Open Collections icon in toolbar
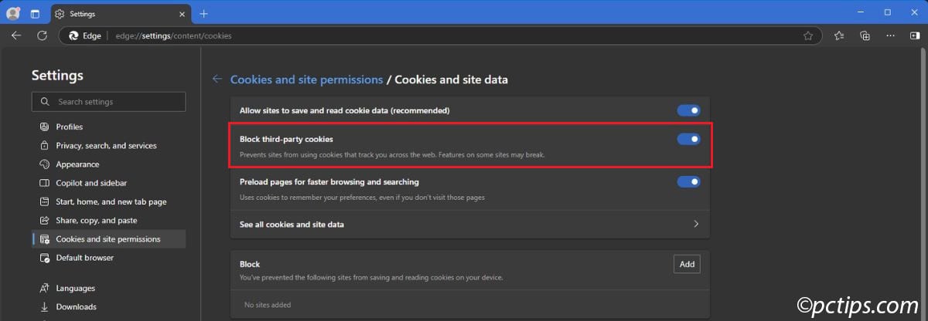The image size is (928, 321). [865, 35]
